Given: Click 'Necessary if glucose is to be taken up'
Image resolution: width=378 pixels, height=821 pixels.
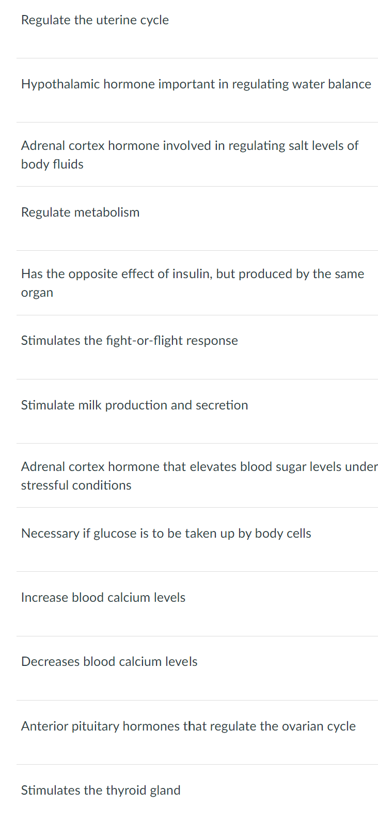Looking at the screenshot, I should click(x=166, y=534).
